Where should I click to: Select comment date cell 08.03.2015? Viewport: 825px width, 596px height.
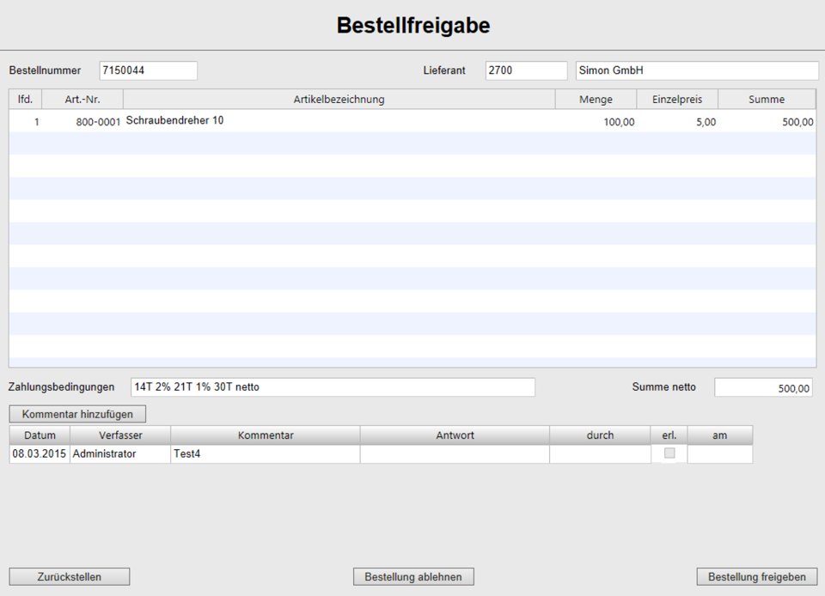tap(40, 453)
